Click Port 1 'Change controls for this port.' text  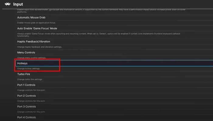pos(31,90)
